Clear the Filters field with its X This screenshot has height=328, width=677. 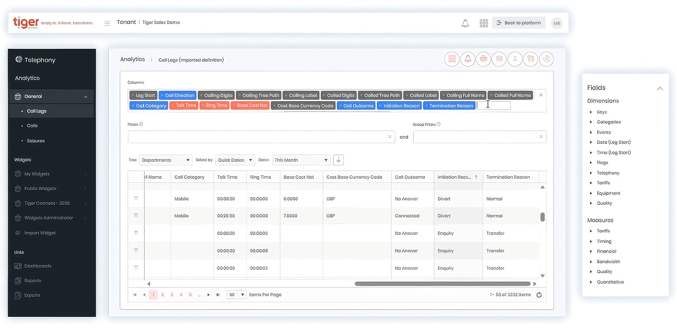390,137
